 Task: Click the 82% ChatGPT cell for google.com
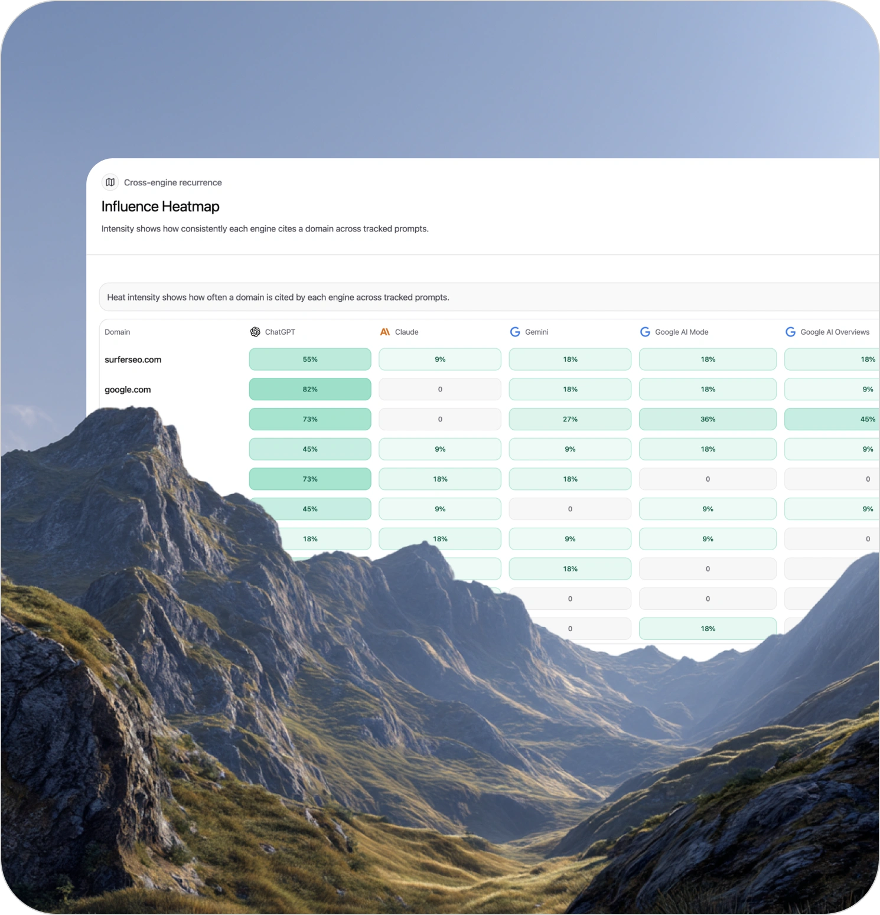click(310, 390)
